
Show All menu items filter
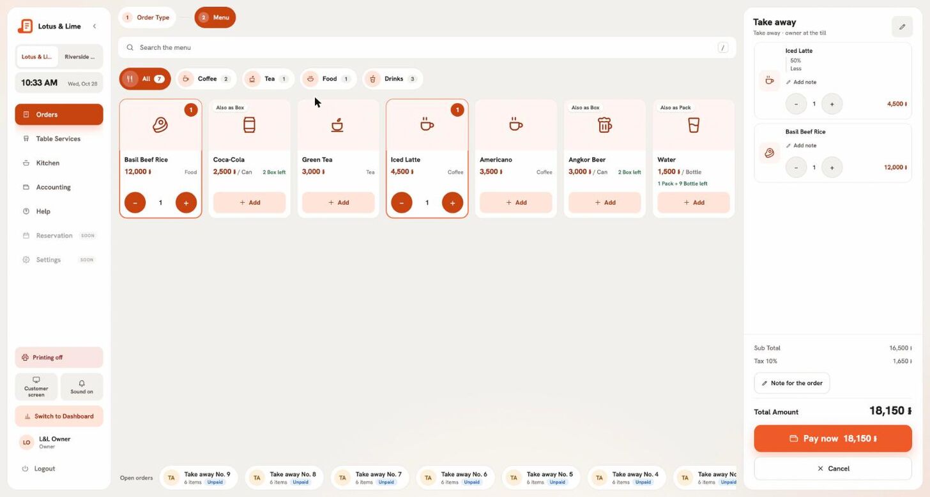coord(145,78)
